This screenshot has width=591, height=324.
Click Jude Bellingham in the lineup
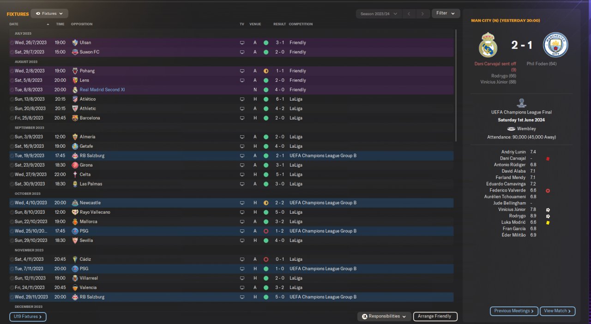click(x=509, y=204)
